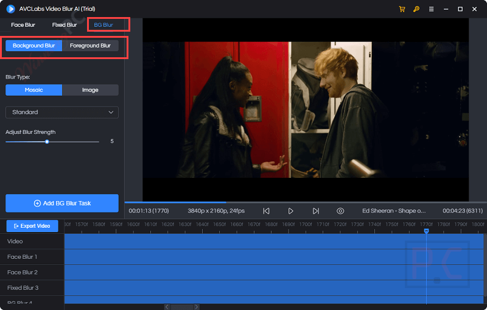Switch to BG Blur tab
Viewport: 487px width, 310px height.
pos(103,25)
